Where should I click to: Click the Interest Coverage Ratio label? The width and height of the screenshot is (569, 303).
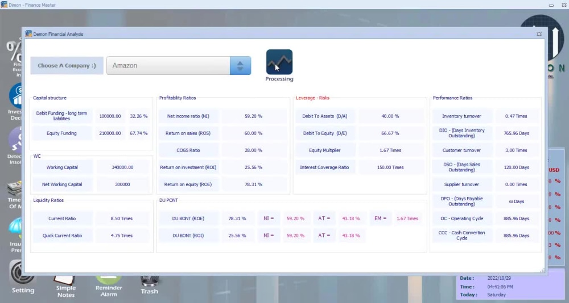tap(325, 167)
